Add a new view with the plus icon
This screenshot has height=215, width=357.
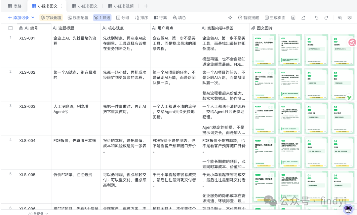146,6
